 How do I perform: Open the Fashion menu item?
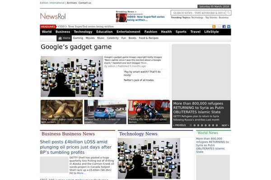(151, 32)
